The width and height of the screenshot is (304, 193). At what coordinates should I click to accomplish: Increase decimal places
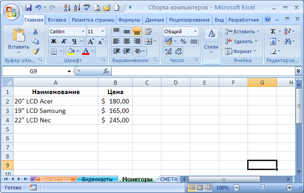tap(168, 51)
